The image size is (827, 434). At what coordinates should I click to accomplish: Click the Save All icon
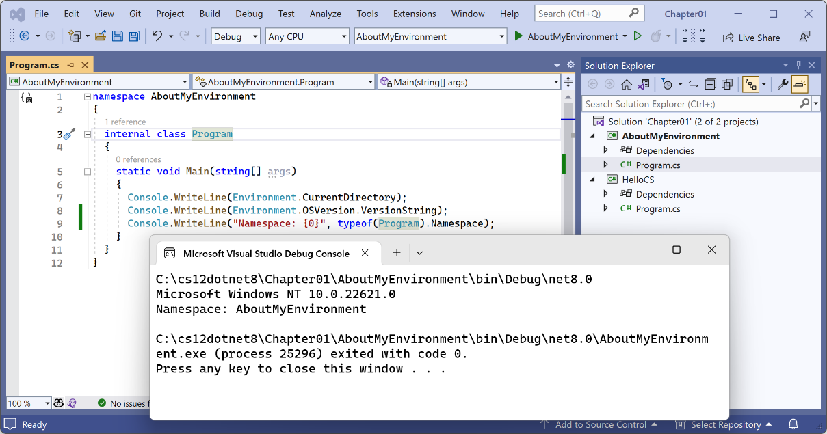pos(134,36)
